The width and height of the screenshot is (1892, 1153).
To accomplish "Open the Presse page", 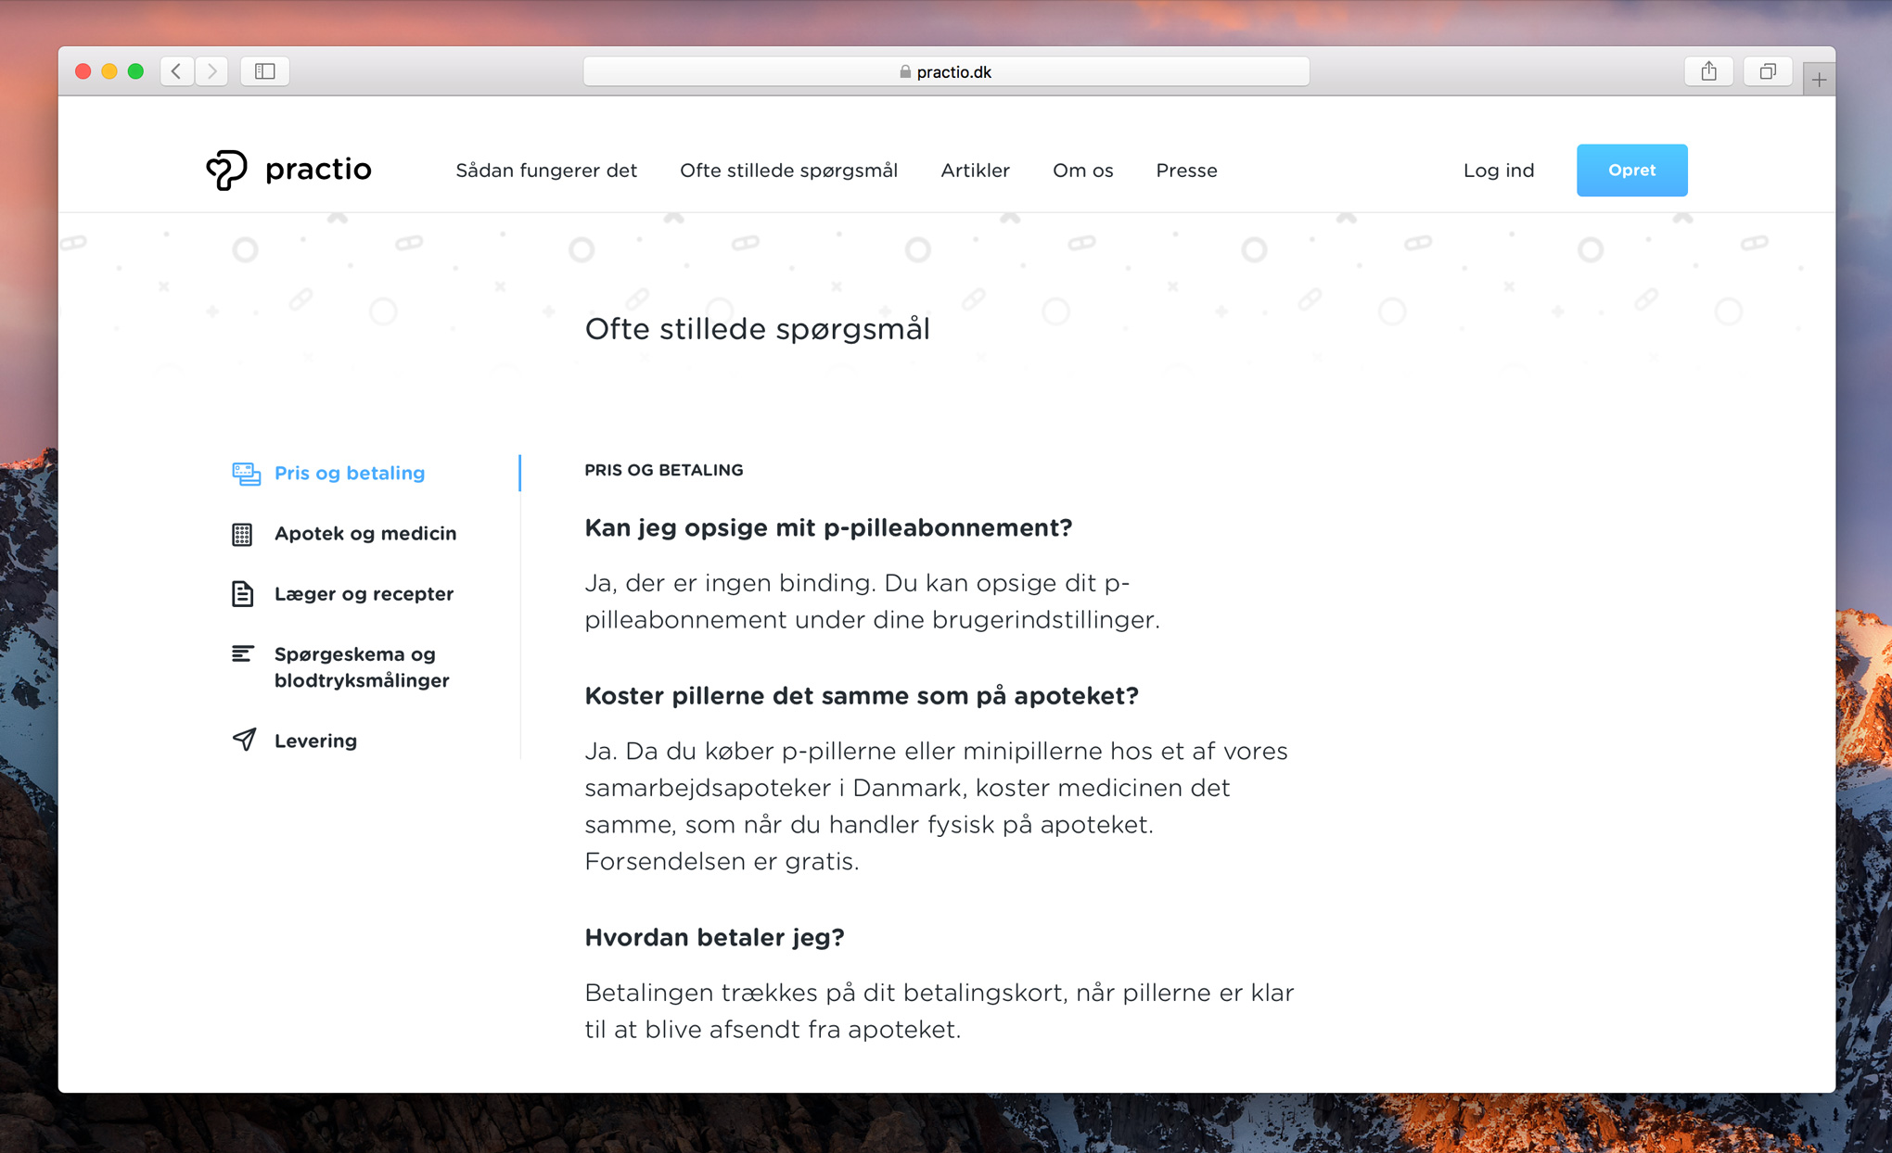I will [1186, 171].
